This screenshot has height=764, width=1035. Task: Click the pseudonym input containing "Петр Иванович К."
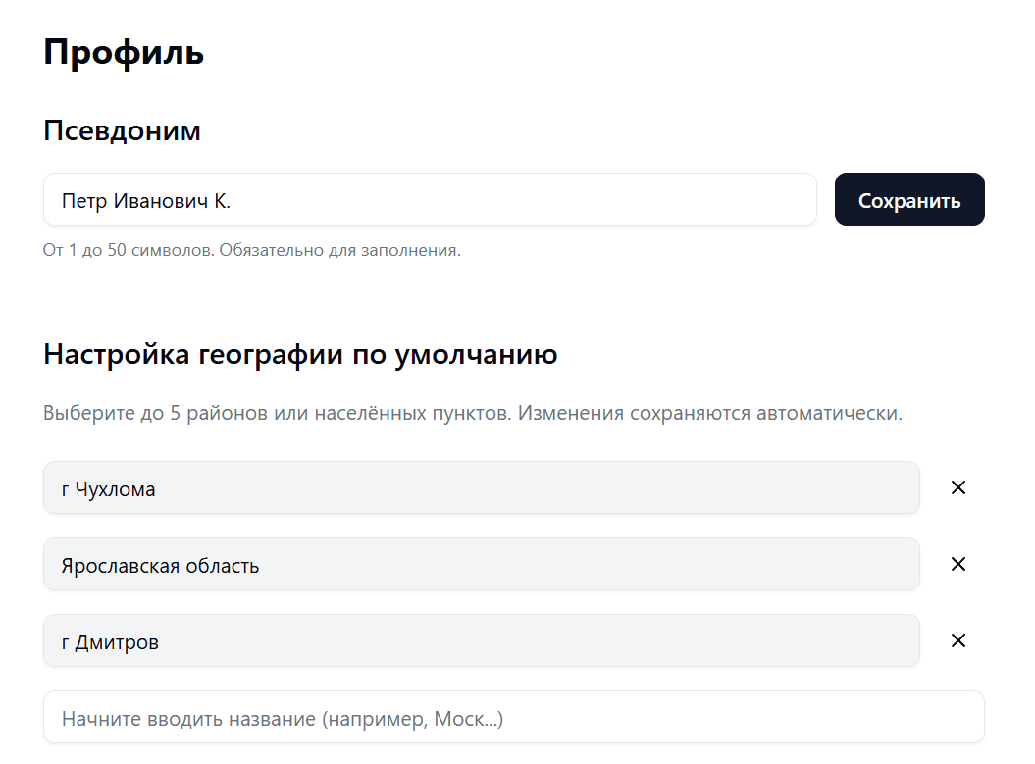(429, 199)
